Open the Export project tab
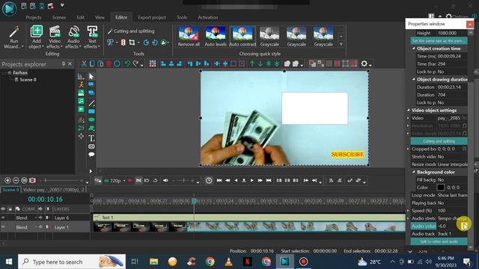Image resolution: width=479 pixels, height=269 pixels. 152,17
